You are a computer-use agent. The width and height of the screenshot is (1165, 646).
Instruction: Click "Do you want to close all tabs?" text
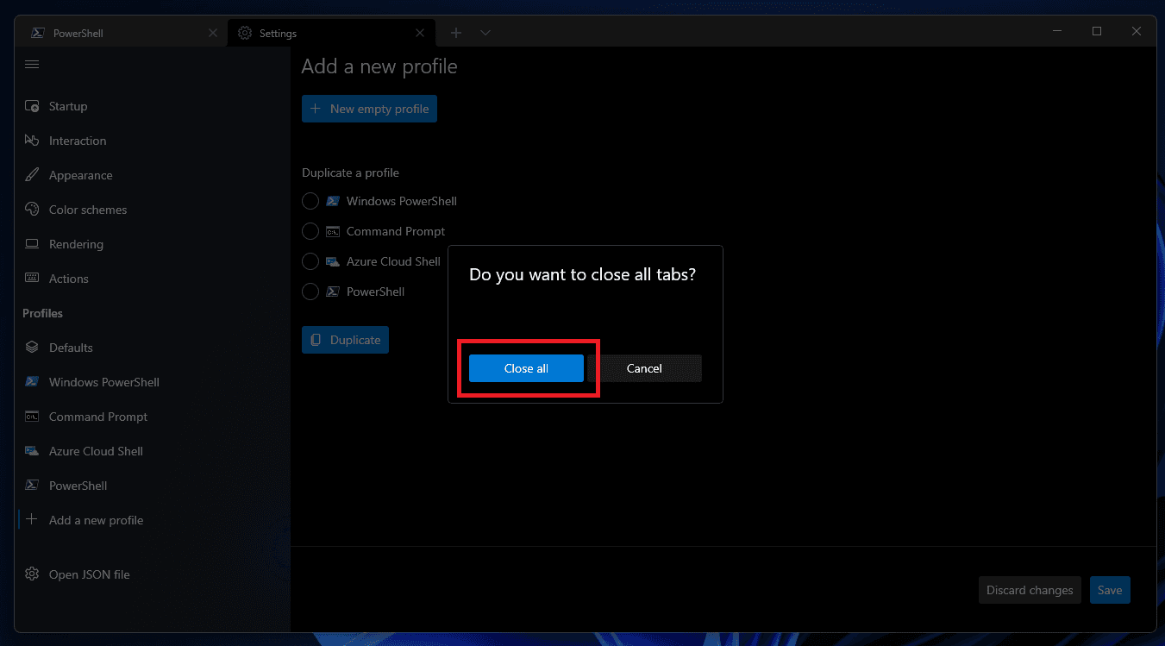click(x=582, y=274)
